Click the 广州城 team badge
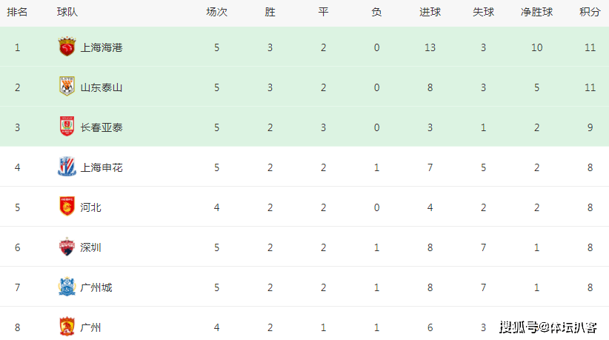This screenshot has width=609, height=340. tap(67, 287)
